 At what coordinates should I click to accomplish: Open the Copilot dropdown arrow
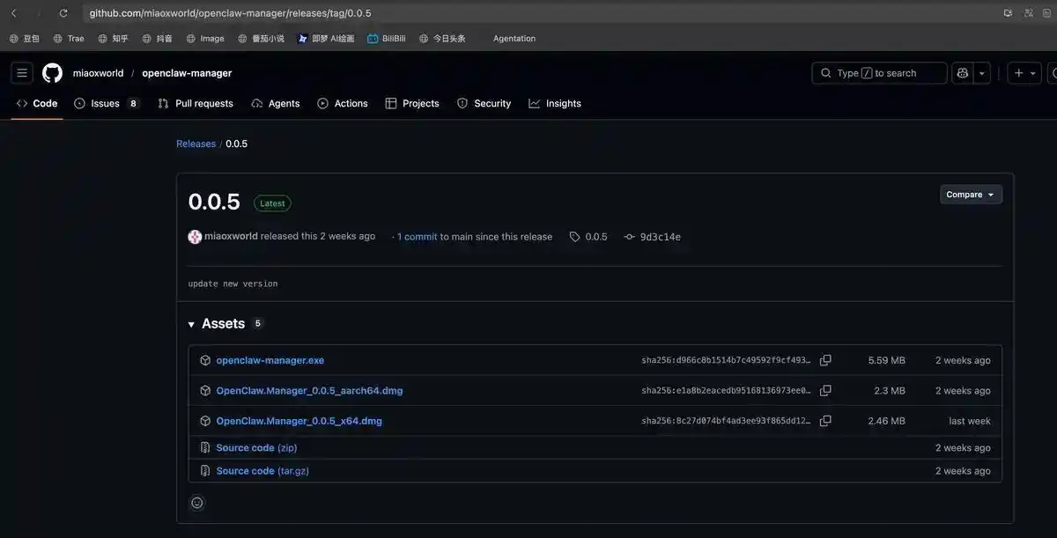(x=981, y=73)
